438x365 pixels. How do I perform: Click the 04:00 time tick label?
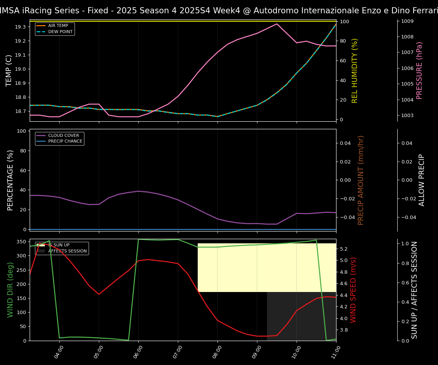coord(59,352)
